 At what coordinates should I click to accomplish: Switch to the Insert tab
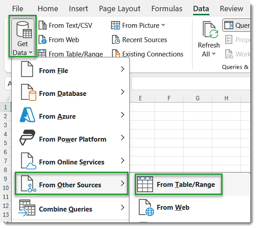pos(78,9)
